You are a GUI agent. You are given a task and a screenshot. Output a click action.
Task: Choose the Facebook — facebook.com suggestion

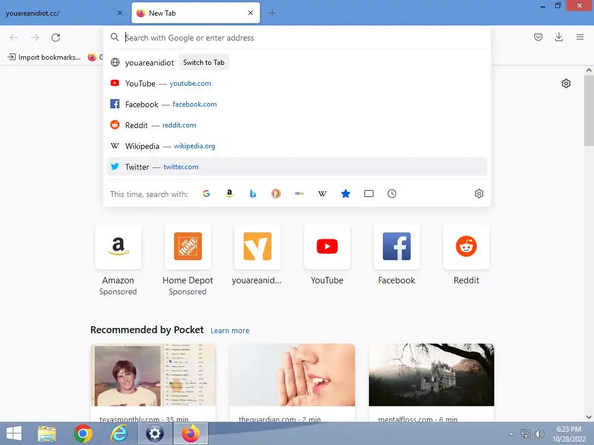(x=296, y=104)
